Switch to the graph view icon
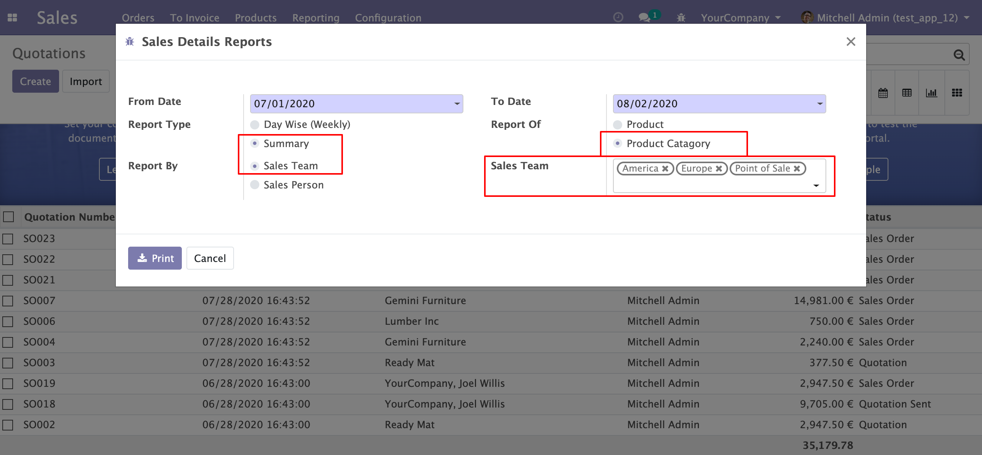This screenshot has width=982, height=455. coord(931,93)
